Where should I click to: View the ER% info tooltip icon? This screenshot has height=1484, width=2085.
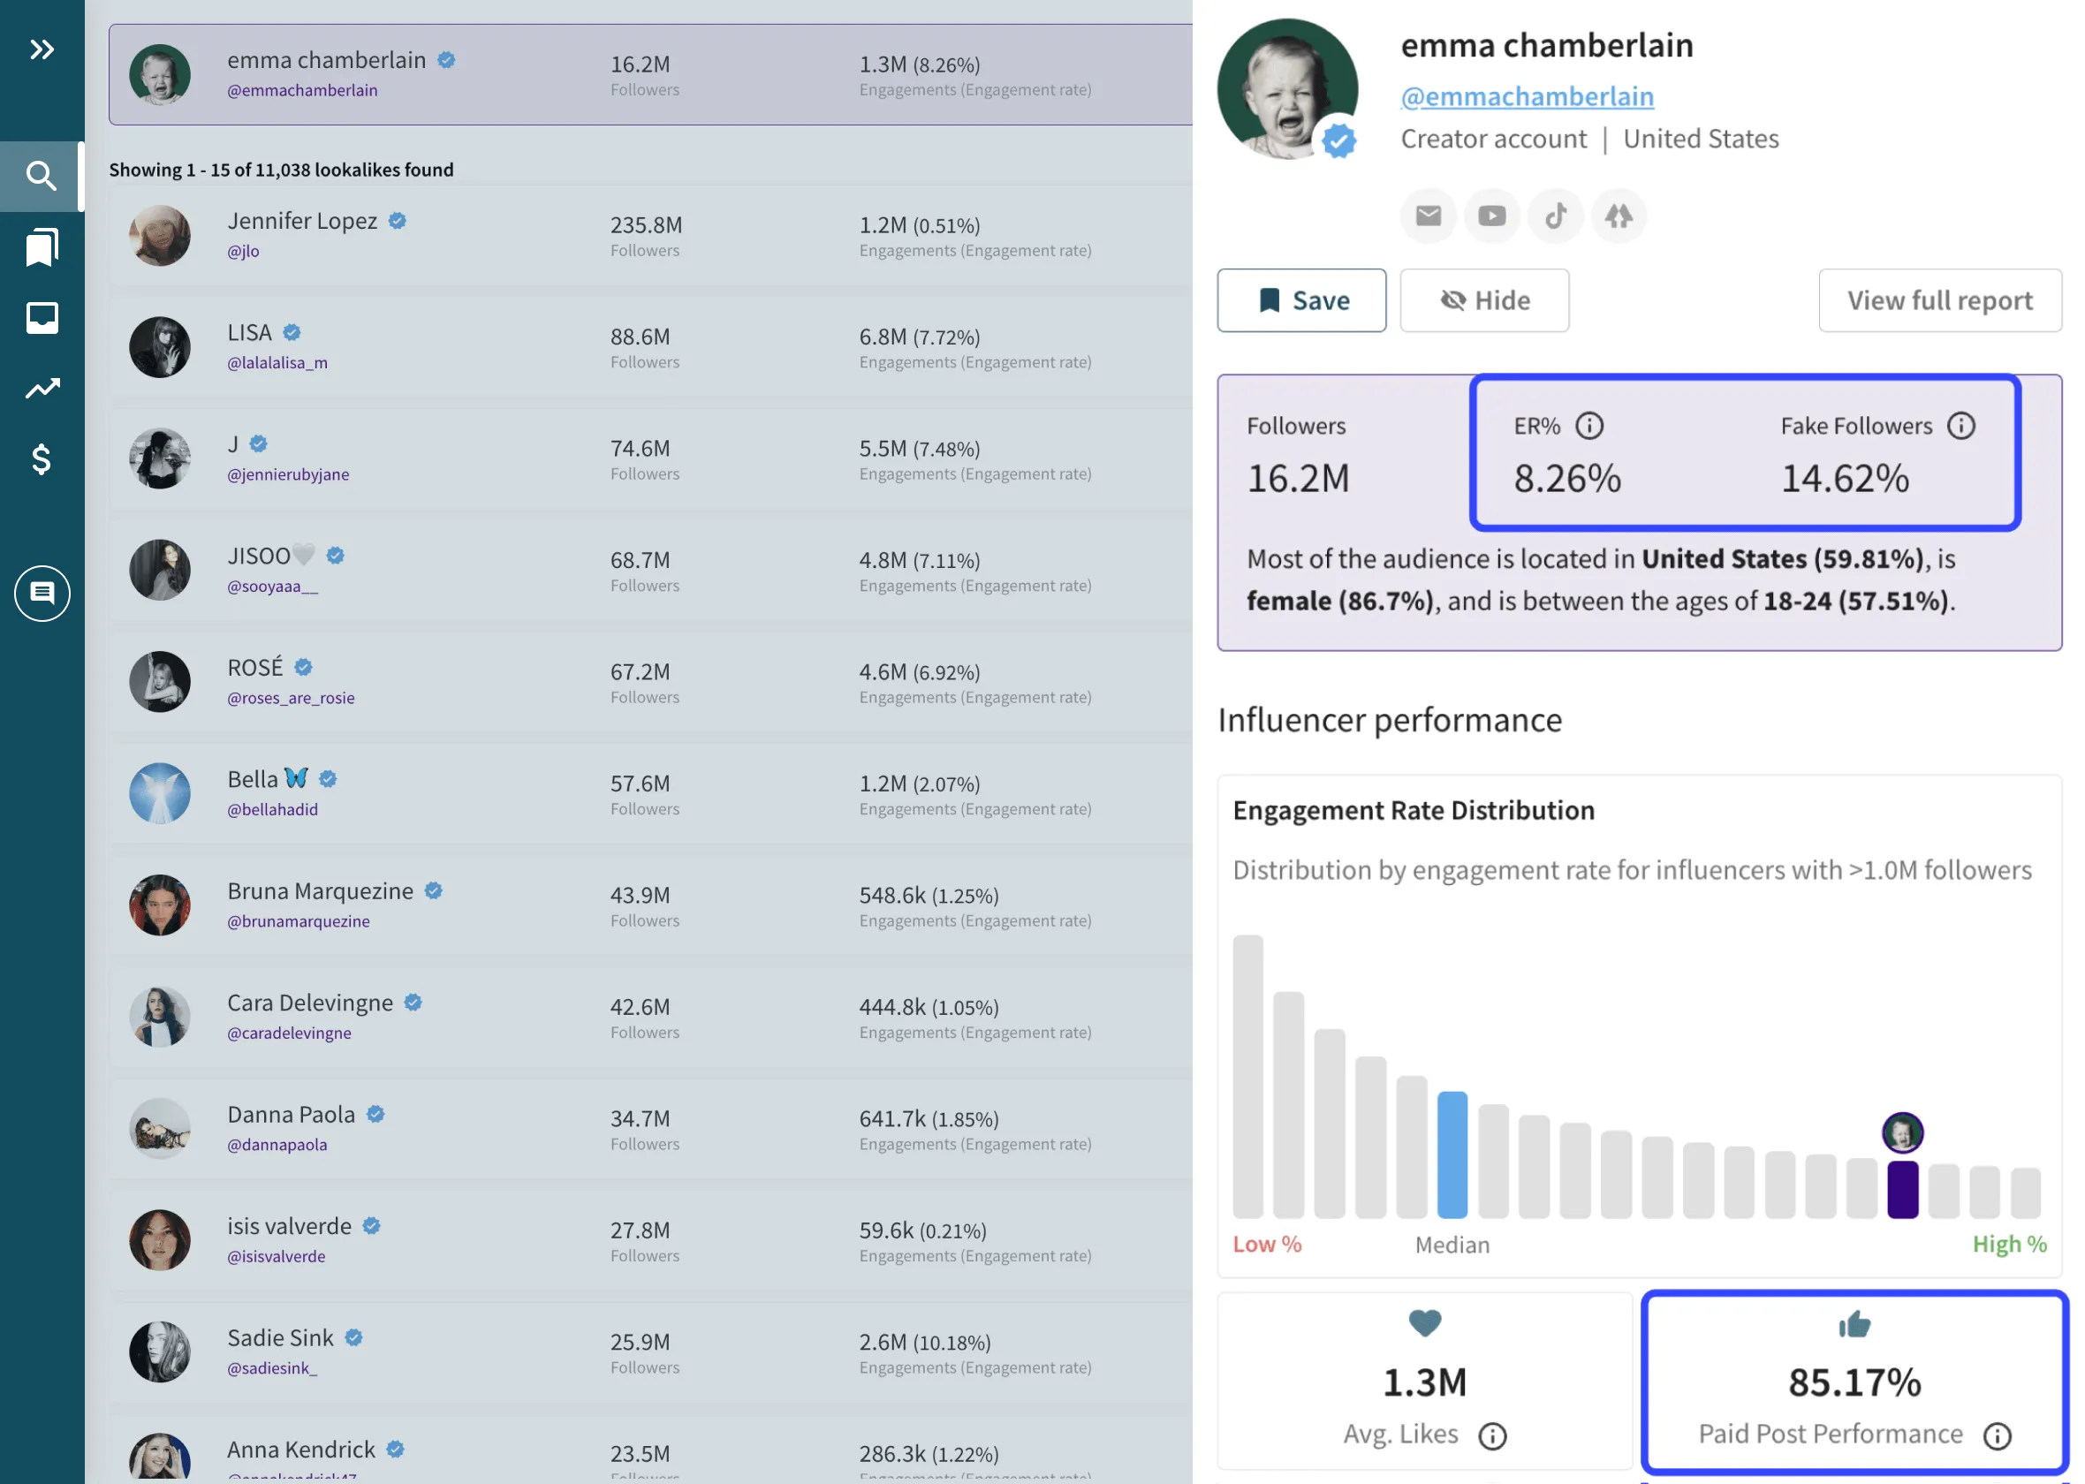coord(1591,424)
